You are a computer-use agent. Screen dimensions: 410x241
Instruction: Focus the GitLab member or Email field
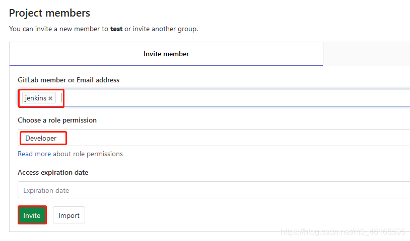(237, 98)
